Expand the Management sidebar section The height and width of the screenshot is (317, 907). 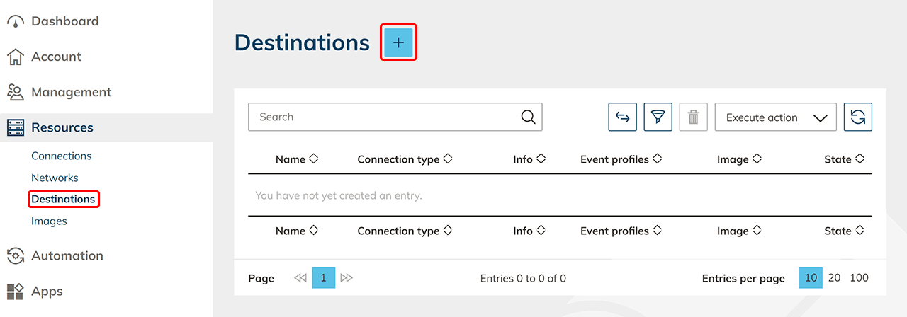pyautogui.click(x=71, y=92)
